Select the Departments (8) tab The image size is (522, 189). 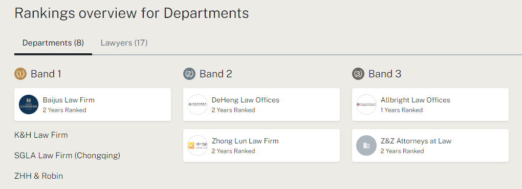tap(53, 43)
